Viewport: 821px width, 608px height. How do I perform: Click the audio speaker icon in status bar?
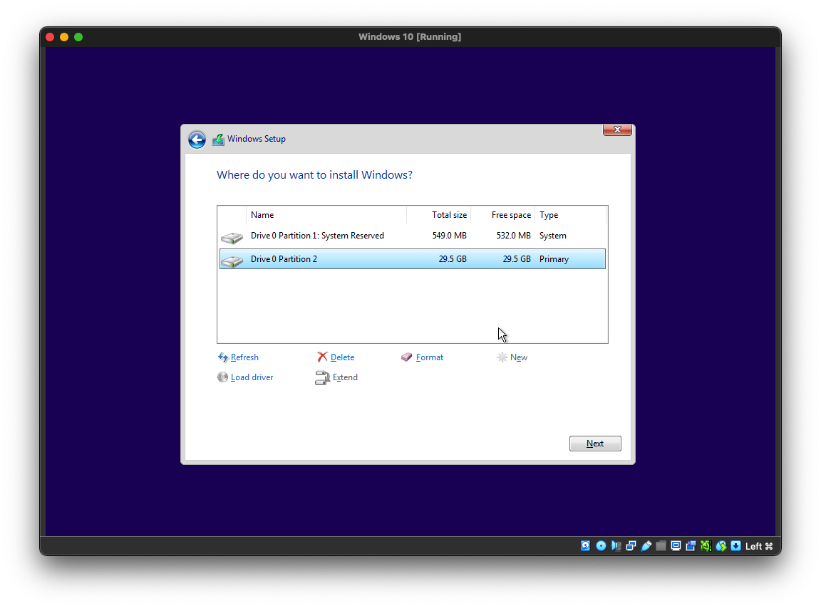[616, 546]
